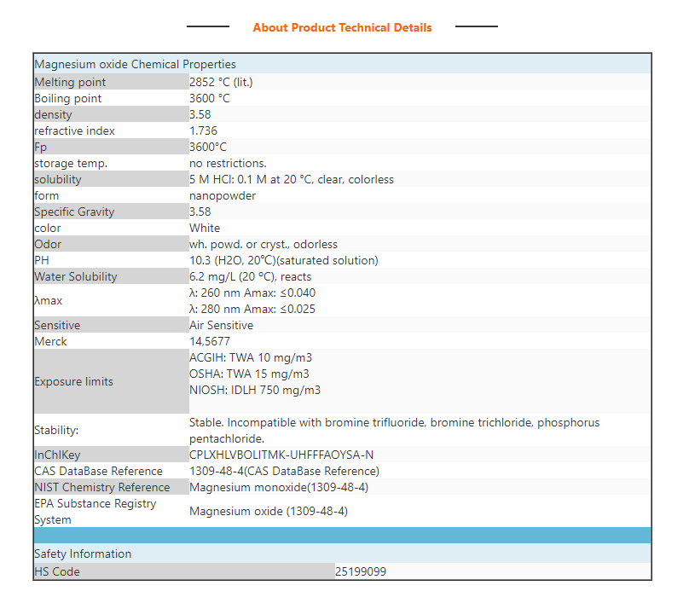The height and width of the screenshot is (597, 689).
Task: Click the 'storage temp.' label
Action: point(71,164)
